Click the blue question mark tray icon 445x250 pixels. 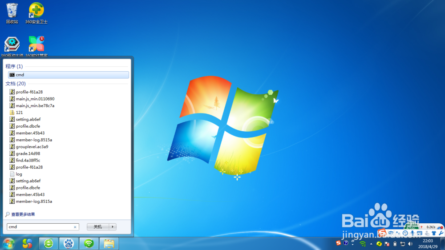coord(346,243)
